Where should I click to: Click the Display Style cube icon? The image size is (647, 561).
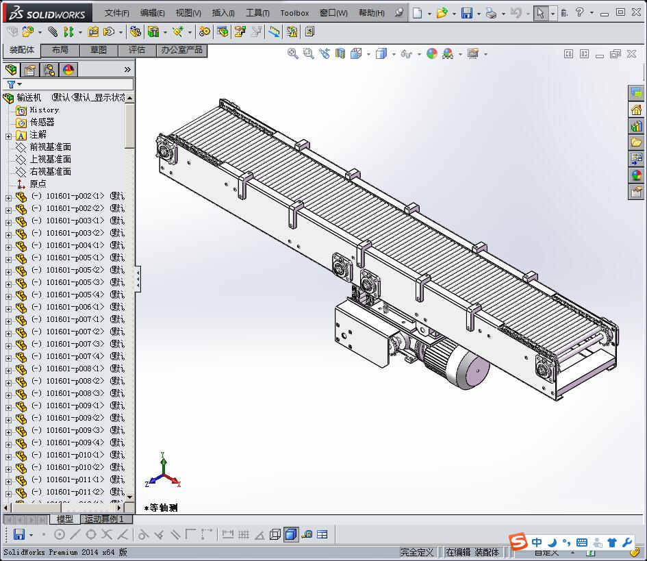pyautogui.click(x=381, y=53)
